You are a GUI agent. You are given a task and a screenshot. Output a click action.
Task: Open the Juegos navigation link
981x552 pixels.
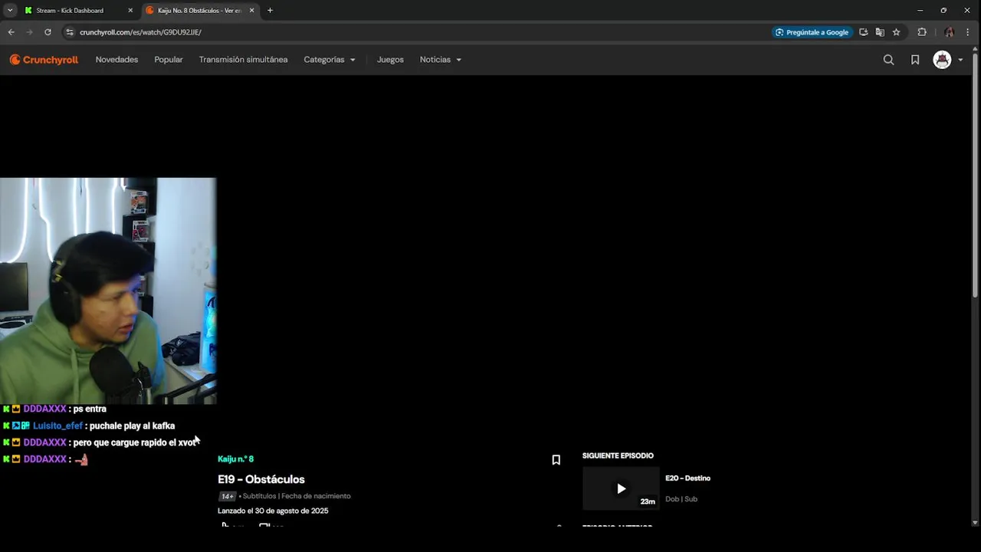click(x=390, y=60)
